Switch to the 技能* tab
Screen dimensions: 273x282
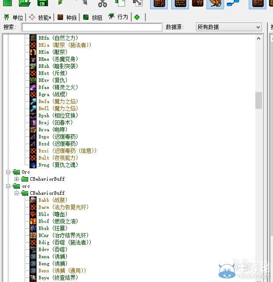tap(40, 18)
